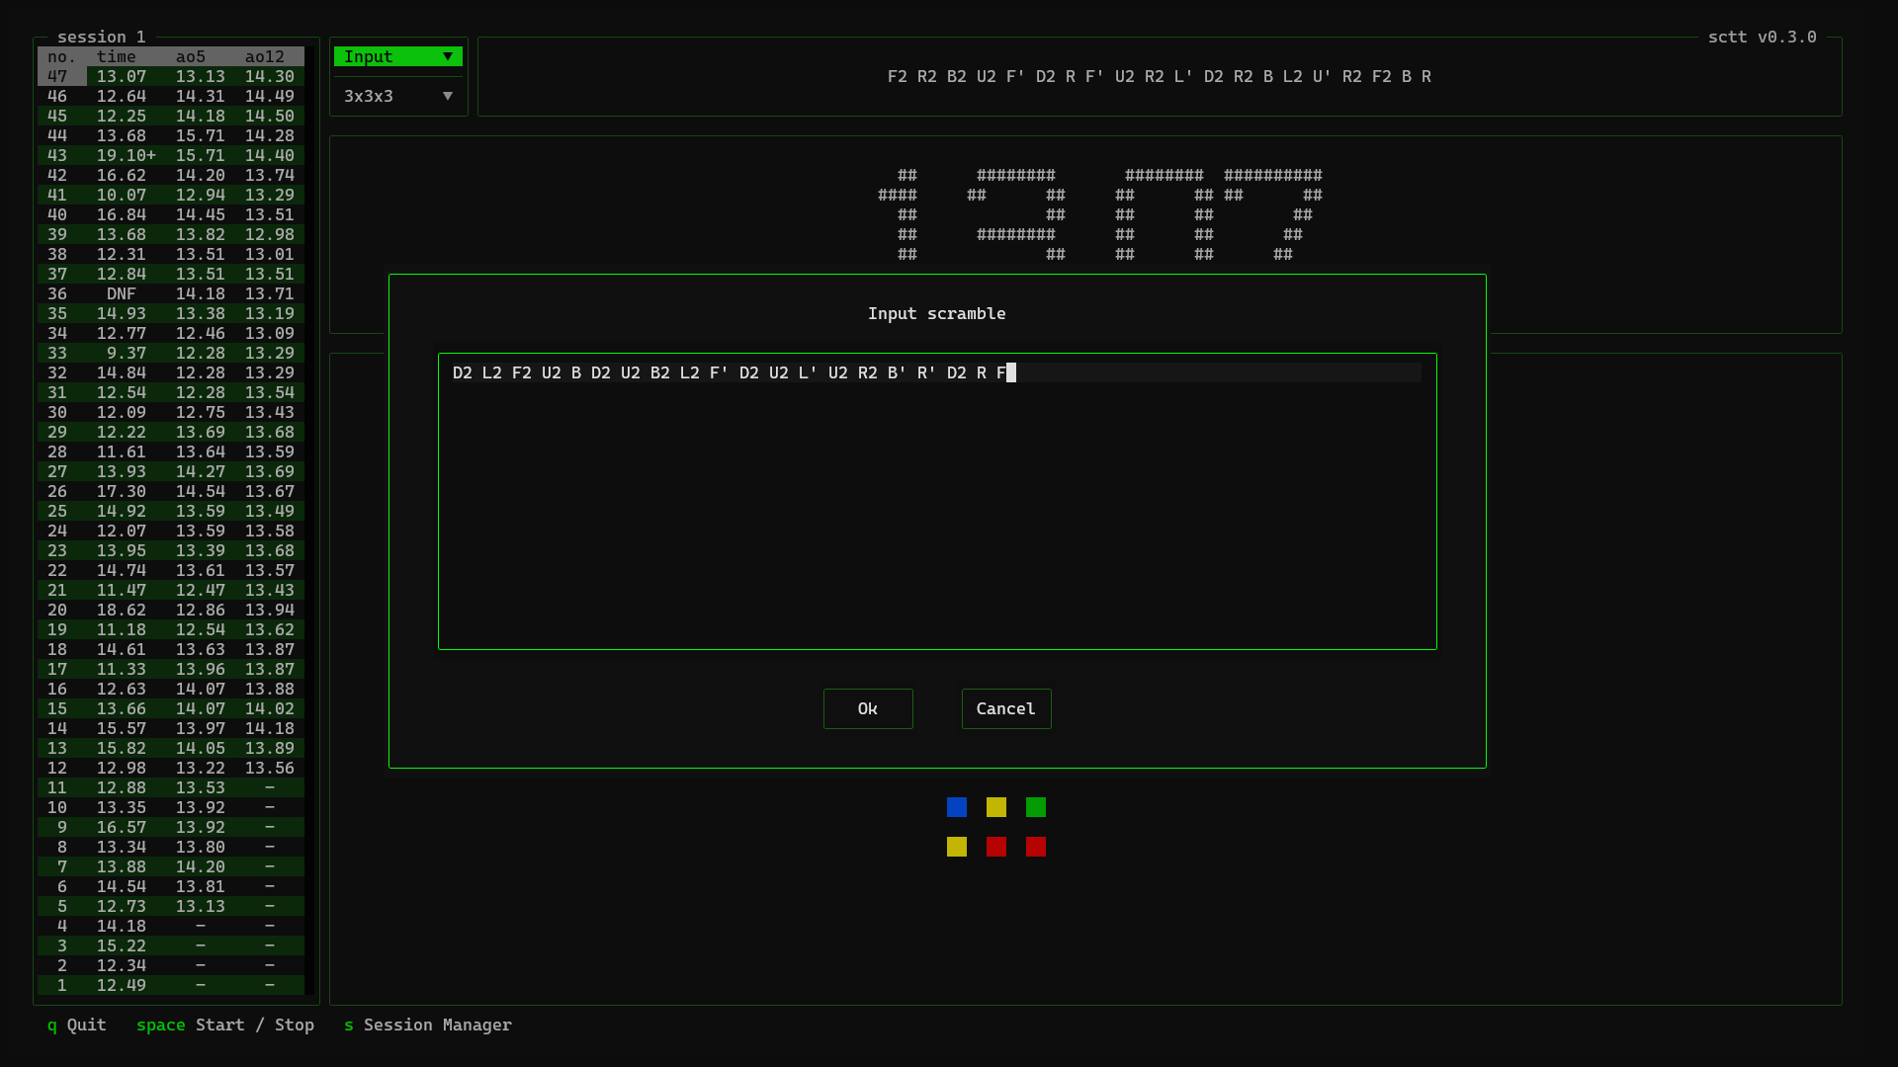Select solve 12 with time 12.98
This screenshot has width=1898, height=1067.
171,768
